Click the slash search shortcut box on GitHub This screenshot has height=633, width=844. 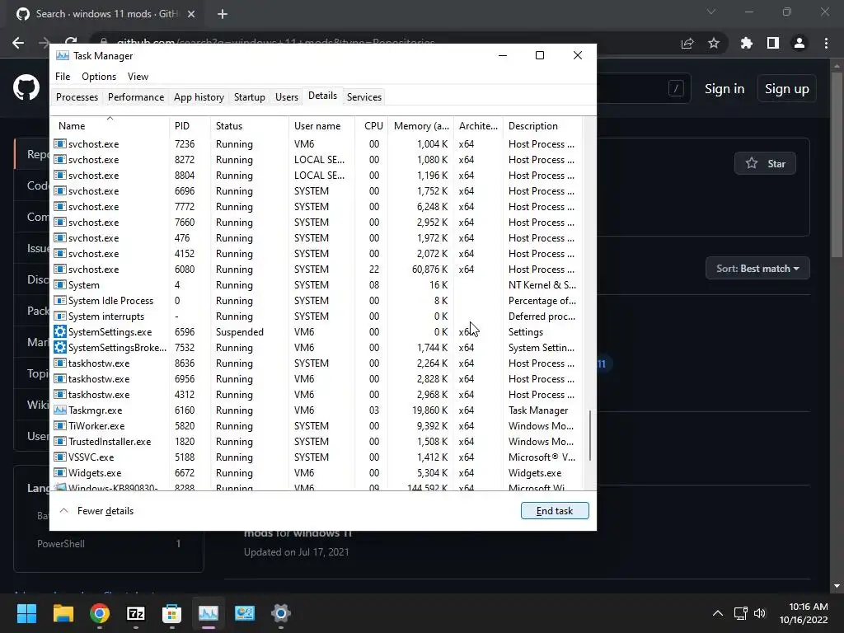(x=676, y=88)
